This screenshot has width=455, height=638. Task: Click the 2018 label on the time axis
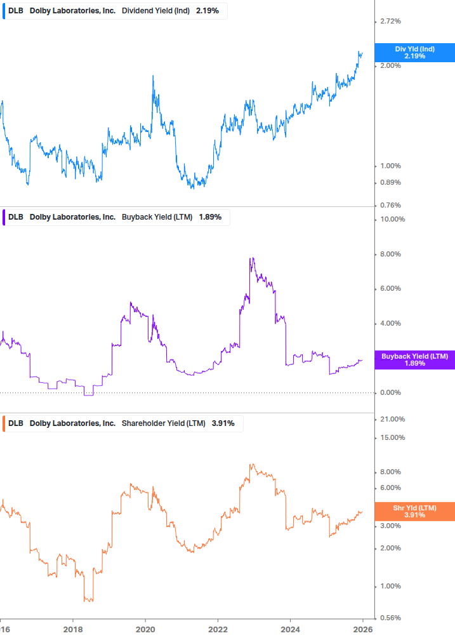(73, 630)
